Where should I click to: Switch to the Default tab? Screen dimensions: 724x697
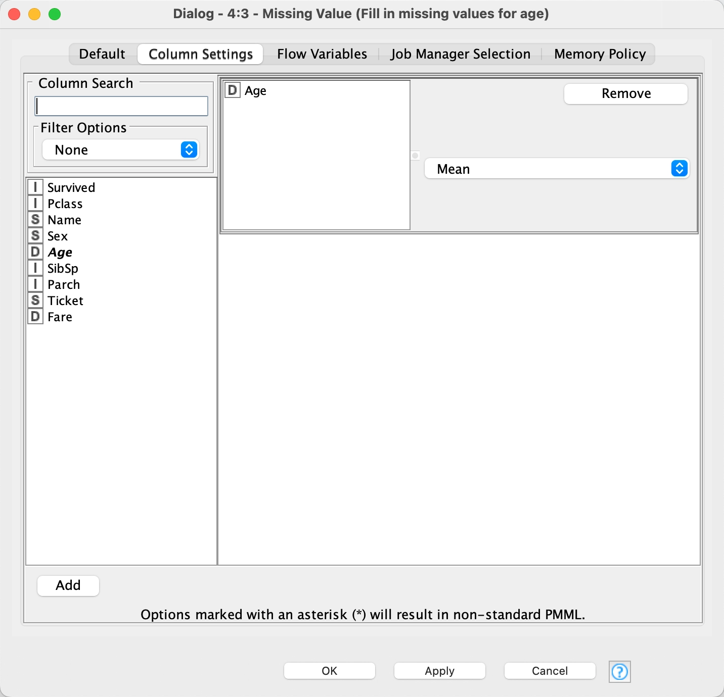click(102, 54)
